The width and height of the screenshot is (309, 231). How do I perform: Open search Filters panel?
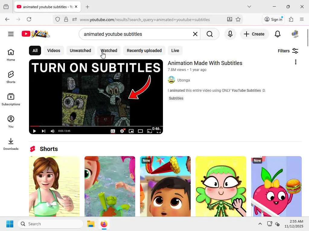point(288,51)
